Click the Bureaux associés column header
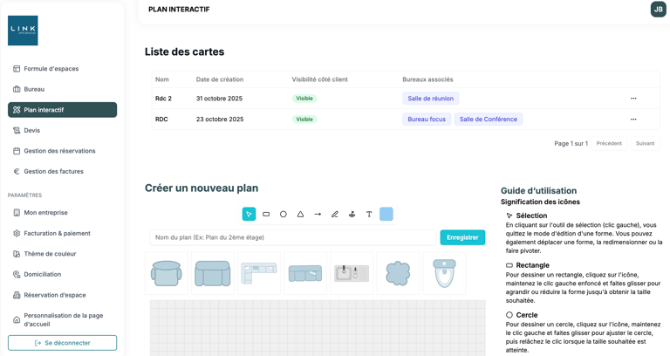670x356 pixels. click(427, 79)
